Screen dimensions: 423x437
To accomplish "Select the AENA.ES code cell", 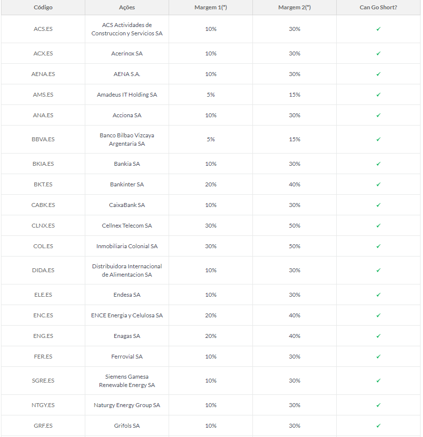I will coord(43,74).
